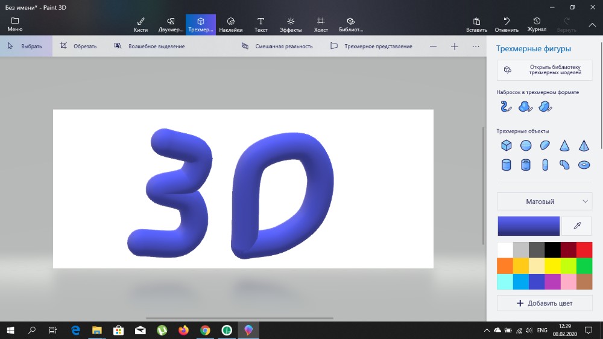Image resolution: width=603 pixels, height=339 pixels.
Task: Choose the indigo blue color swatch
Action: [537, 281]
